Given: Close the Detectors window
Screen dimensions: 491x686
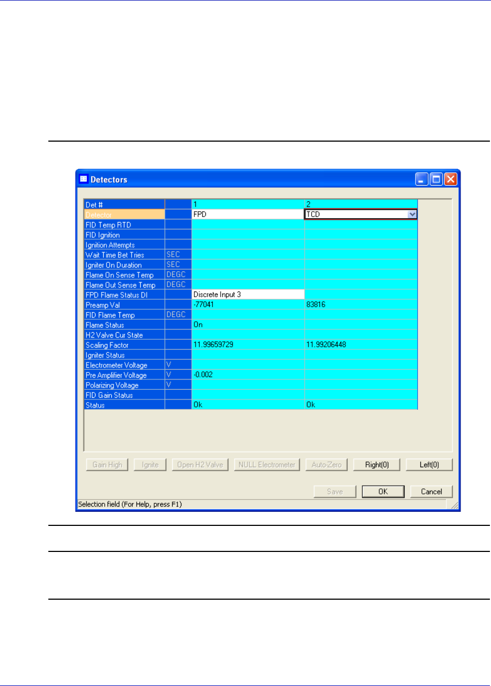Looking at the screenshot, I should [x=451, y=179].
